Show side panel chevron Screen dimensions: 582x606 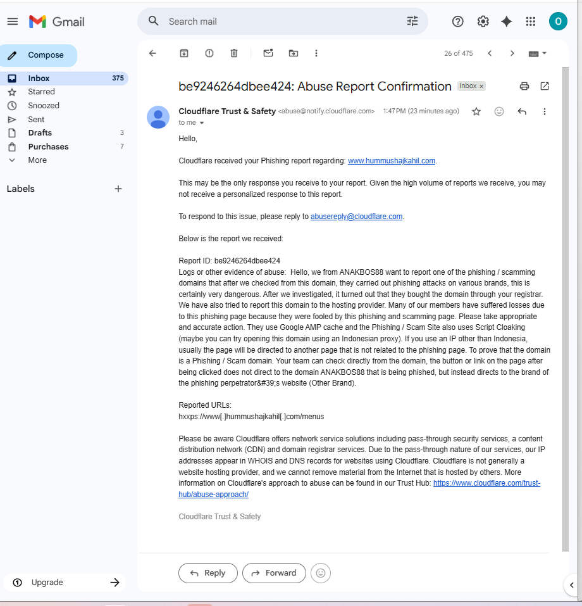[572, 585]
